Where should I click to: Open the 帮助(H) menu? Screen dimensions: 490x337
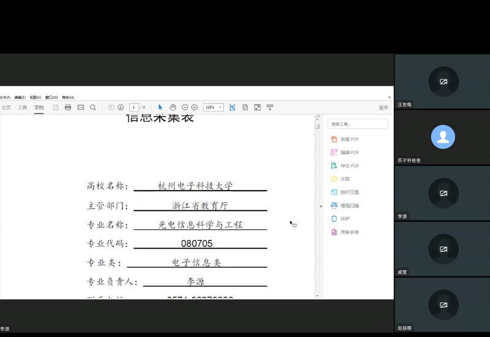coord(68,97)
